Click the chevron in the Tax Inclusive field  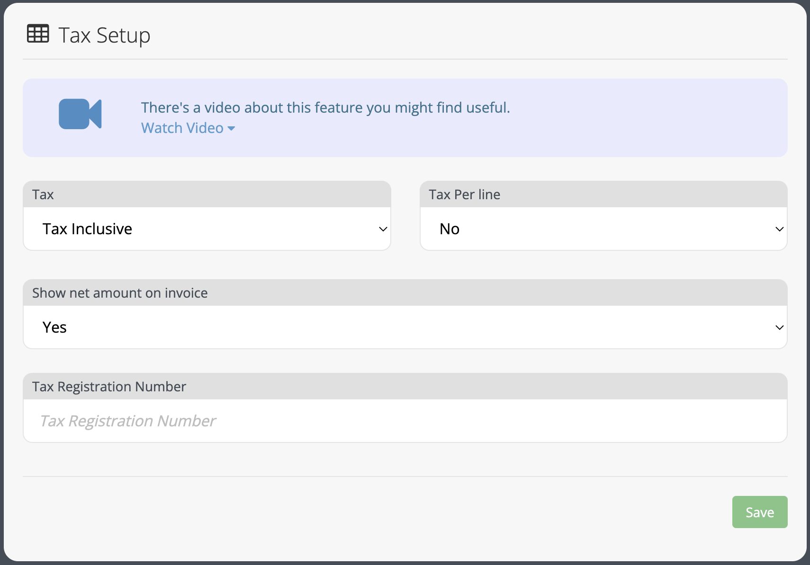pyautogui.click(x=383, y=229)
